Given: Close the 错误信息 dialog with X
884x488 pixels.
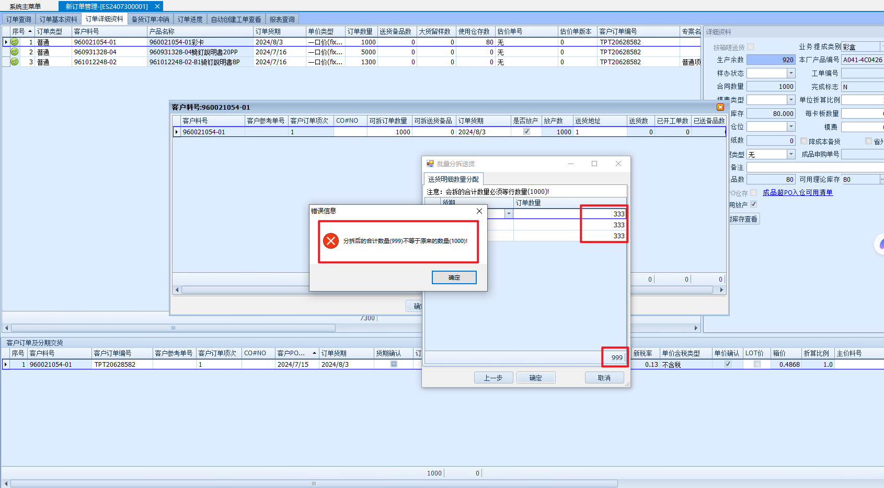Looking at the screenshot, I should pyautogui.click(x=479, y=211).
